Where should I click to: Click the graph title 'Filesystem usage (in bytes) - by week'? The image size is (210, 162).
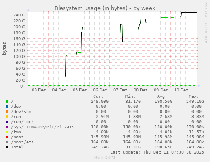click(105, 8)
